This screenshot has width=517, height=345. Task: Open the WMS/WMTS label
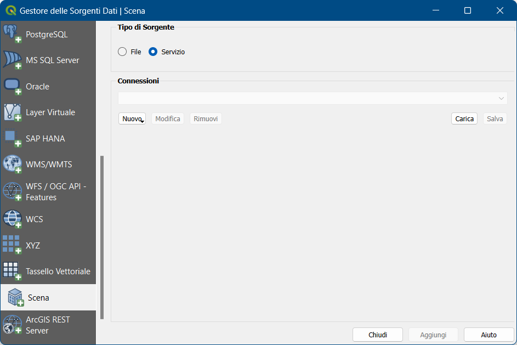tap(49, 164)
